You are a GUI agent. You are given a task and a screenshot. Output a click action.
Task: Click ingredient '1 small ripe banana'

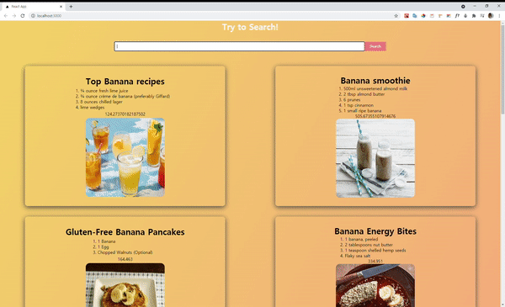[x=362, y=111]
